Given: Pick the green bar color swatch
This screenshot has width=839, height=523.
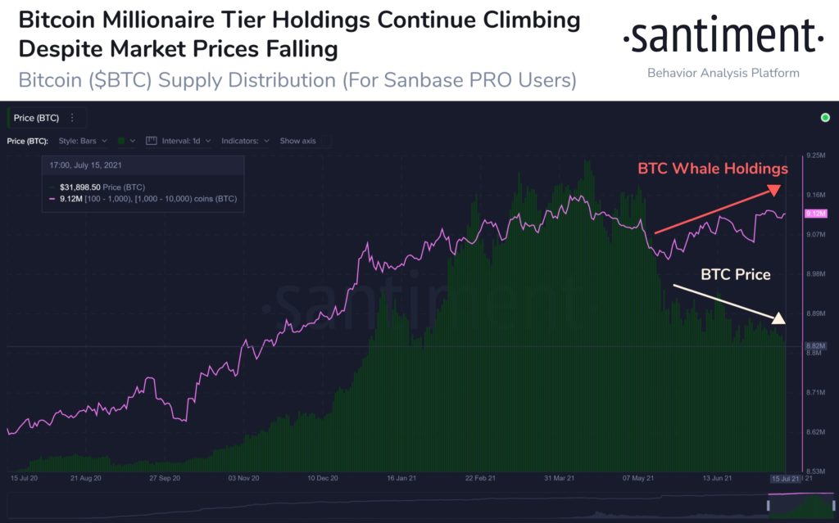Looking at the screenshot, I should [121, 141].
